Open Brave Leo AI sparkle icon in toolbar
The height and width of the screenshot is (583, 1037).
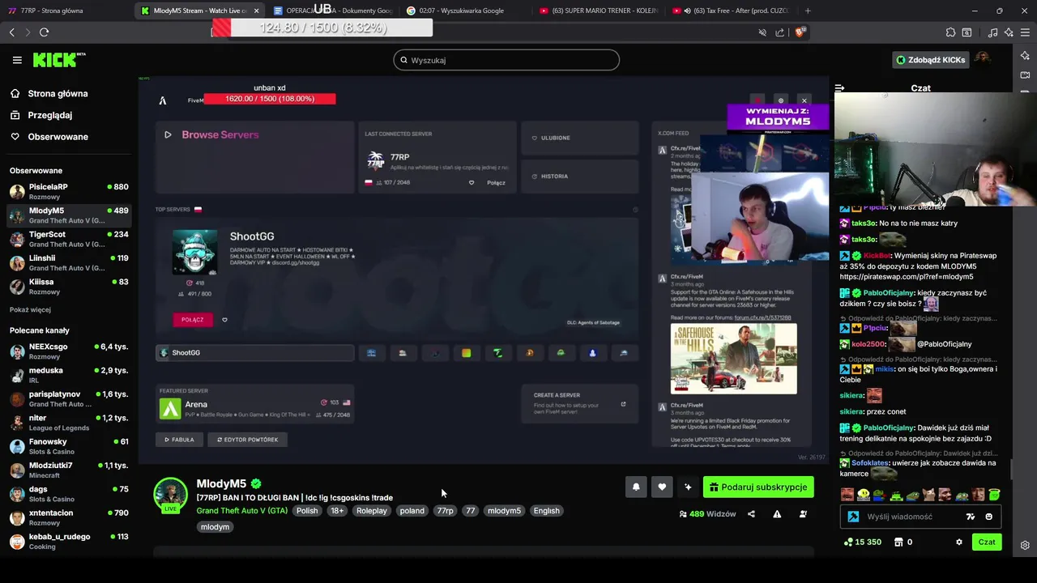(1009, 32)
